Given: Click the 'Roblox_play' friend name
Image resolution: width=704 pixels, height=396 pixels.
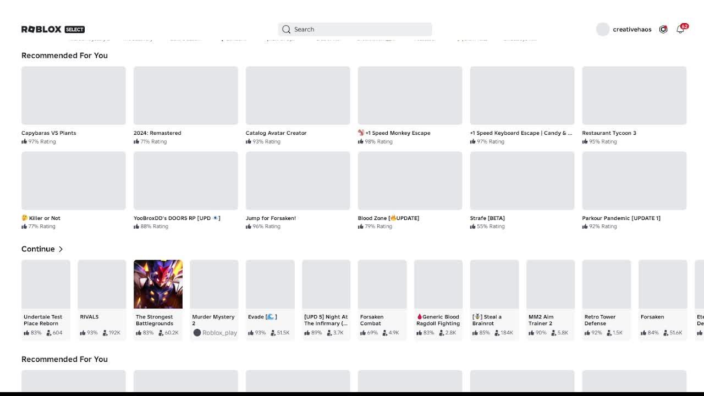Looking at the screenshot, I should tap(219, 333).
